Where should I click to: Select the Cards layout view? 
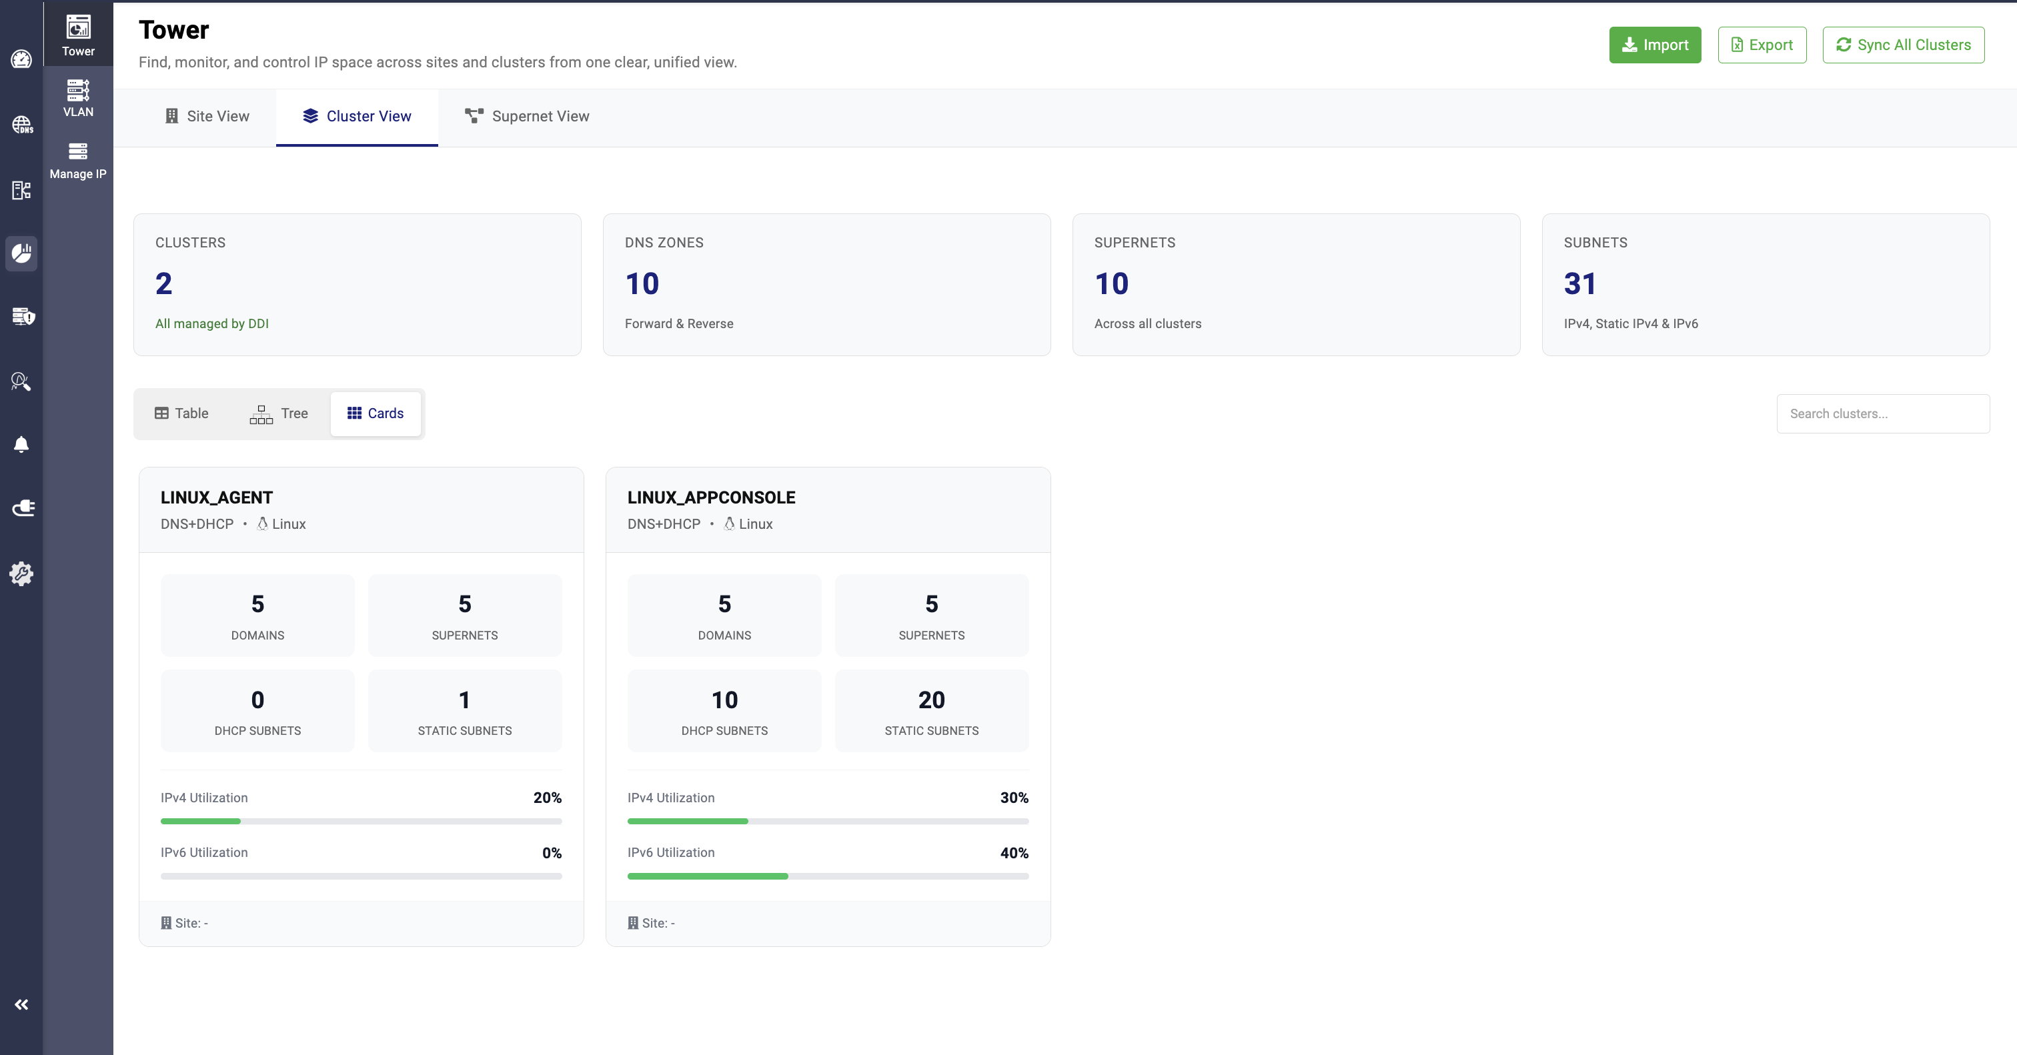pos(375,413)
